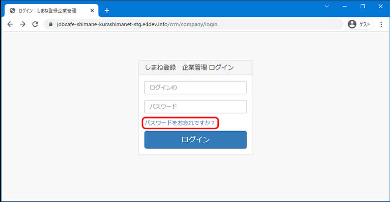Open a new tab with the plus icon
Image resolution: width=390 pixels, height=202 pixels.
(107, 10)
